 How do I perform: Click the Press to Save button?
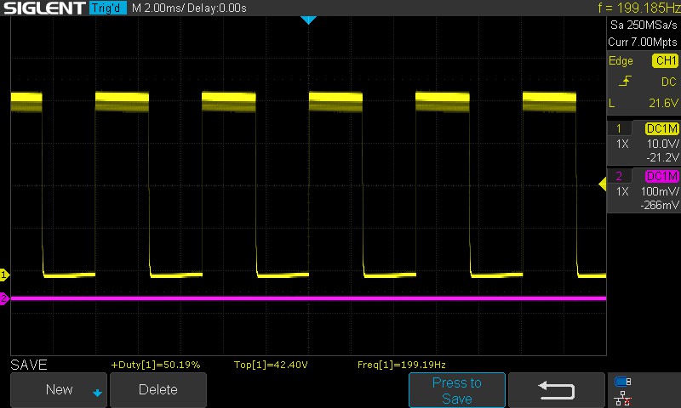[x=457, y=390]
